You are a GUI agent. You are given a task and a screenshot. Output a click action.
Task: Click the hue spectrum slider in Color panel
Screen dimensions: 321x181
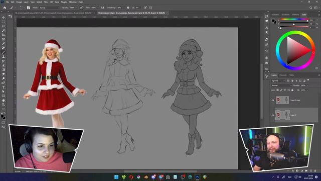click(294, 19)
